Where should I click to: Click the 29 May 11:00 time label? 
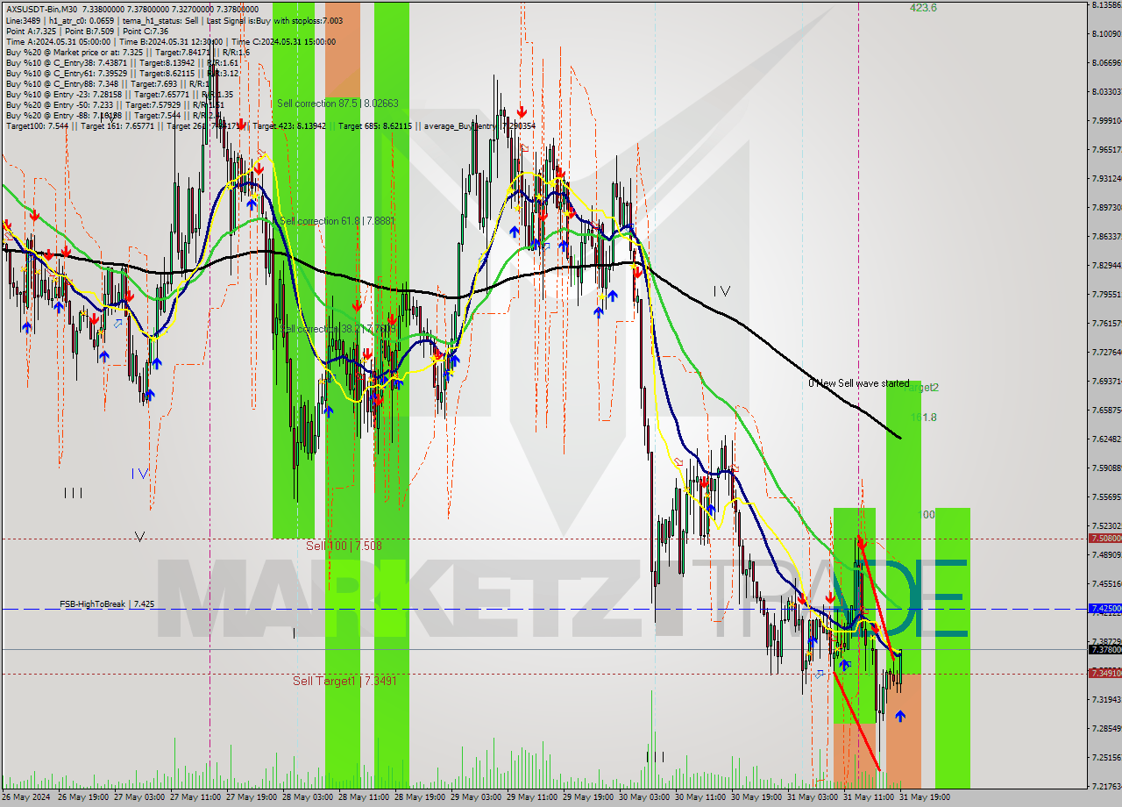click(532, 797)
